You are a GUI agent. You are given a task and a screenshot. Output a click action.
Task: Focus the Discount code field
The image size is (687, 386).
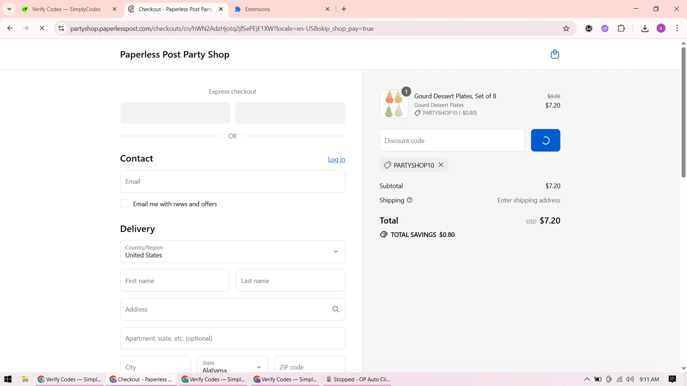click(x=452, y=140)
